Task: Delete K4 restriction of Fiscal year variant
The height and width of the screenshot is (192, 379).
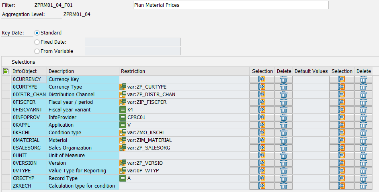Action: click(x=284, y=109)
